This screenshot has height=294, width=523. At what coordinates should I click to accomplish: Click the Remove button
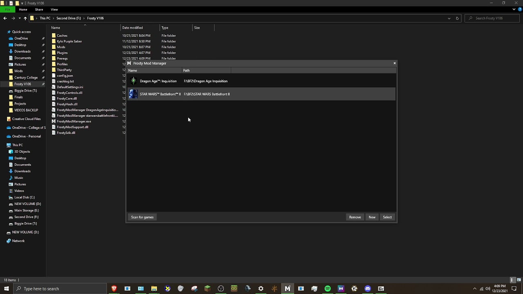click(355, 217)
